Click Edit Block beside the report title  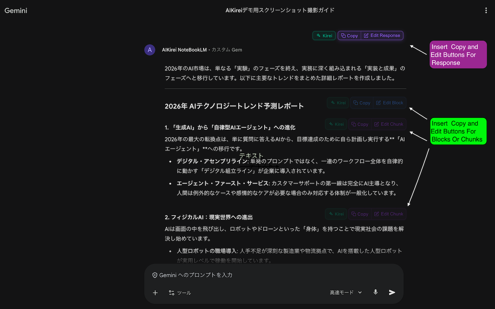point(389,103)
